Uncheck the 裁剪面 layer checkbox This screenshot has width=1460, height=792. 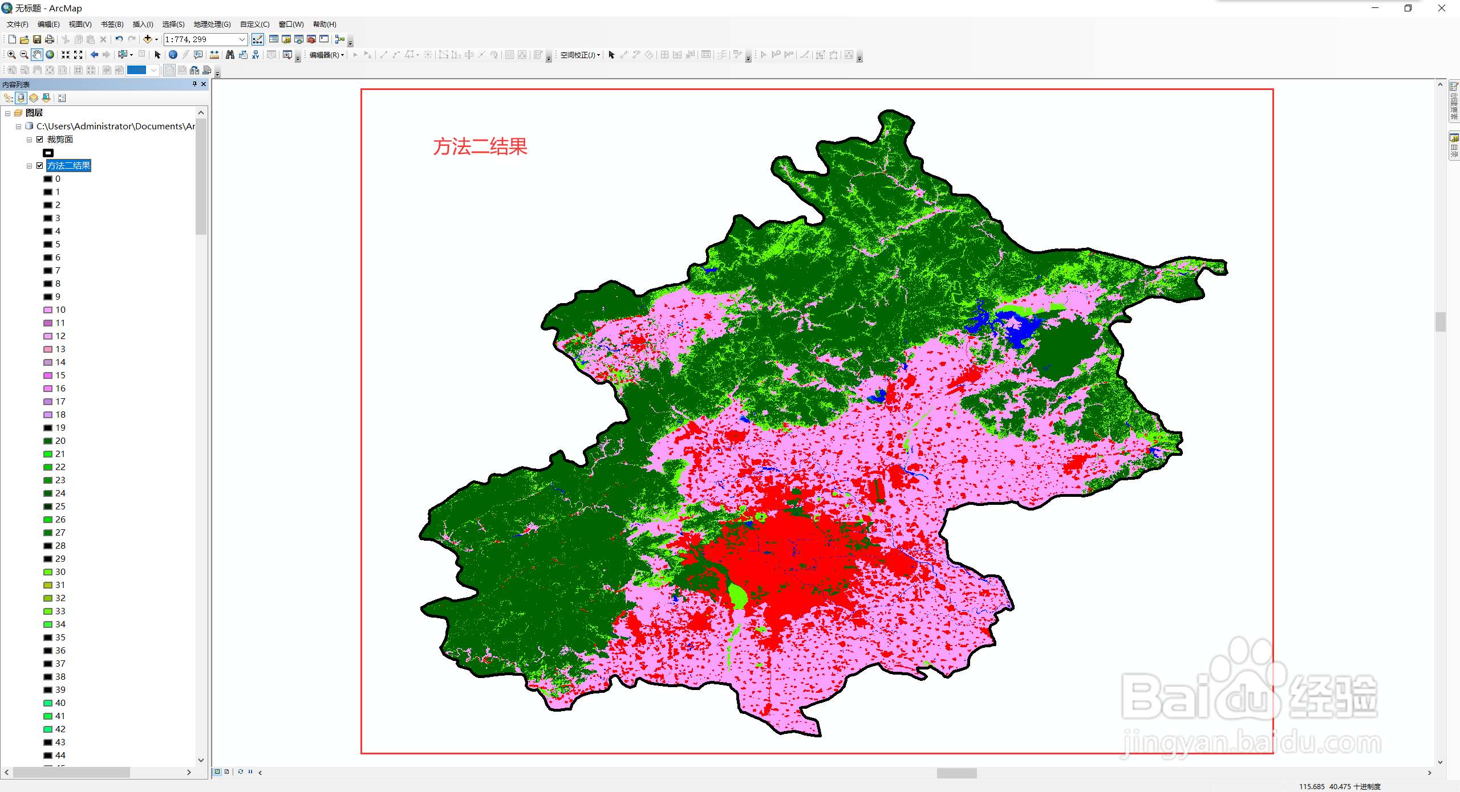40,139
